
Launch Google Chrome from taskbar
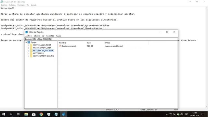[x=41, y=114]
